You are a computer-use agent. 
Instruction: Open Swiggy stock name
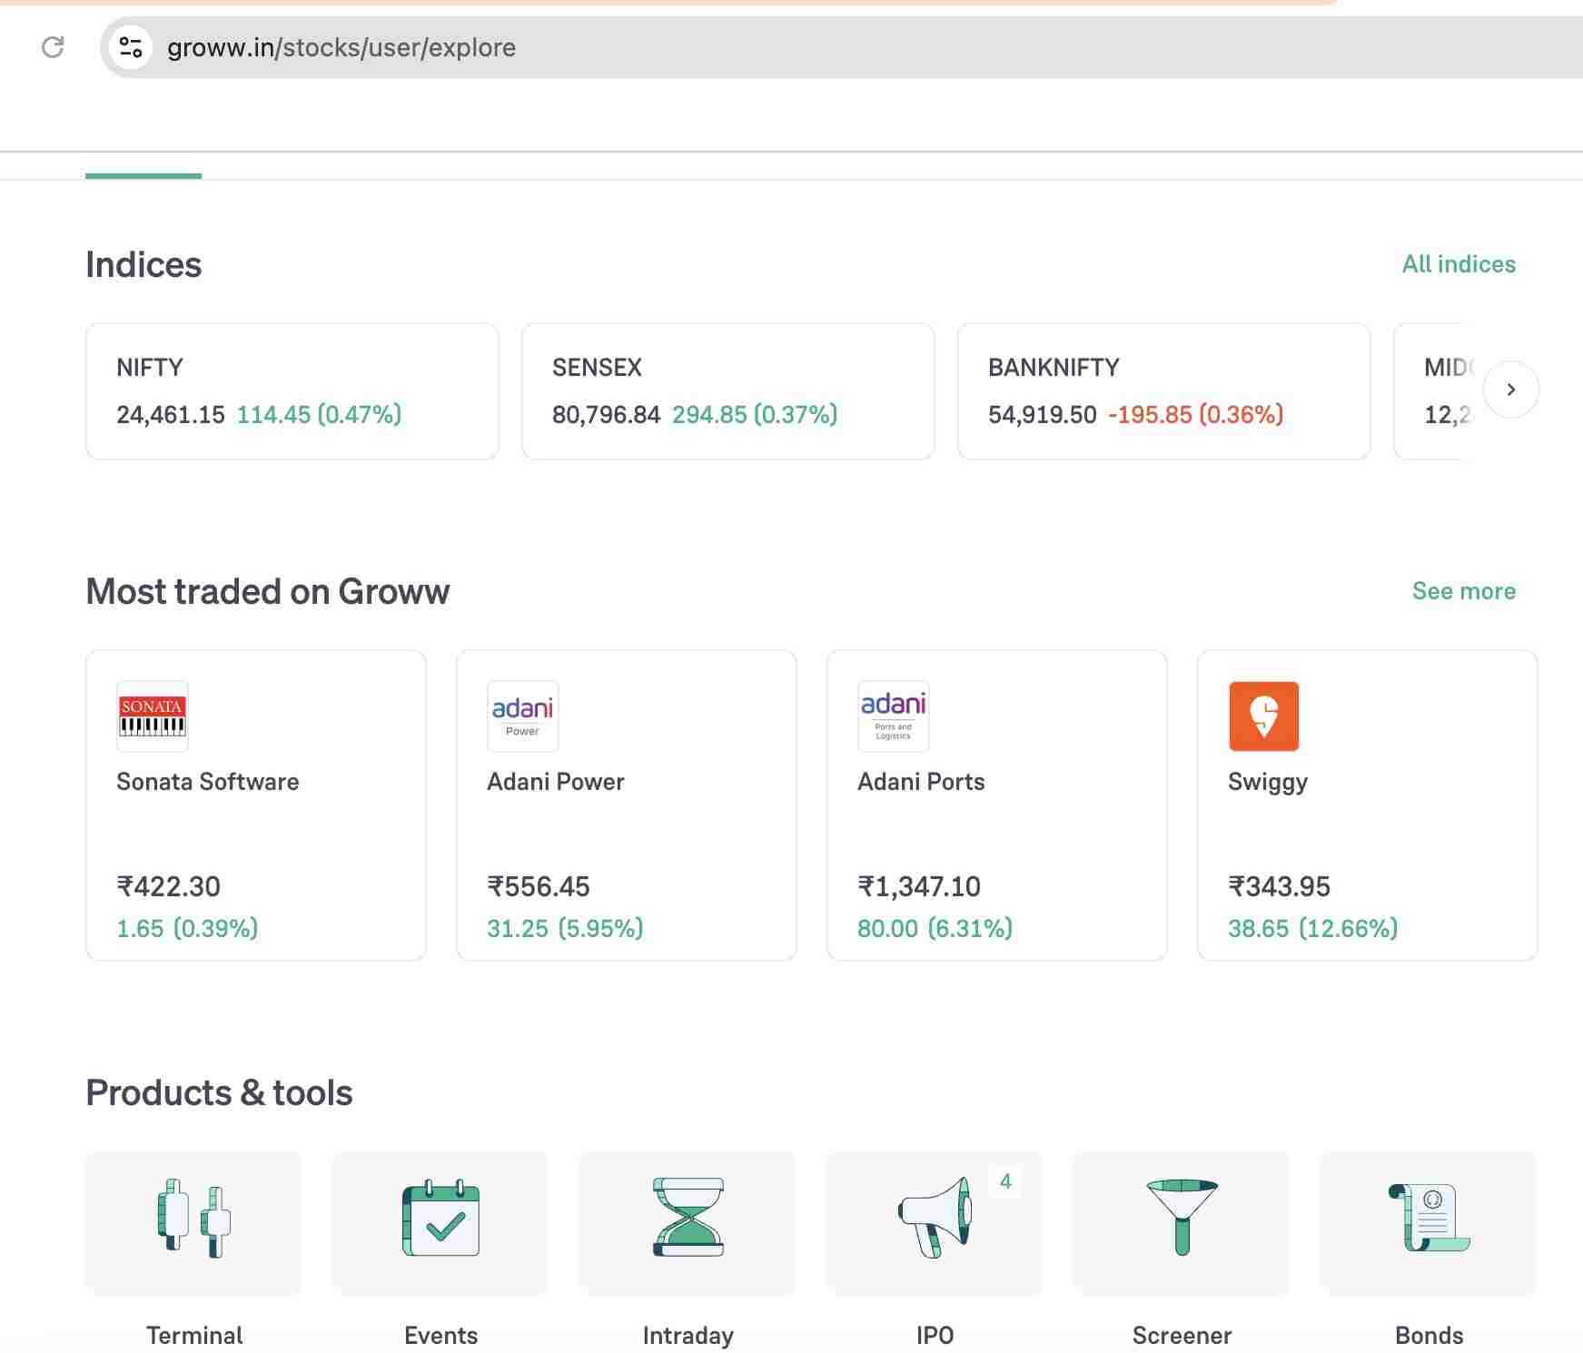pyautogui.click(x=1268, y=783)
